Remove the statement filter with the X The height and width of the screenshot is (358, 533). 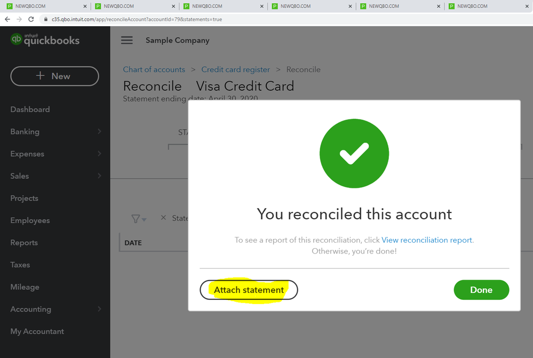[163, 218]
